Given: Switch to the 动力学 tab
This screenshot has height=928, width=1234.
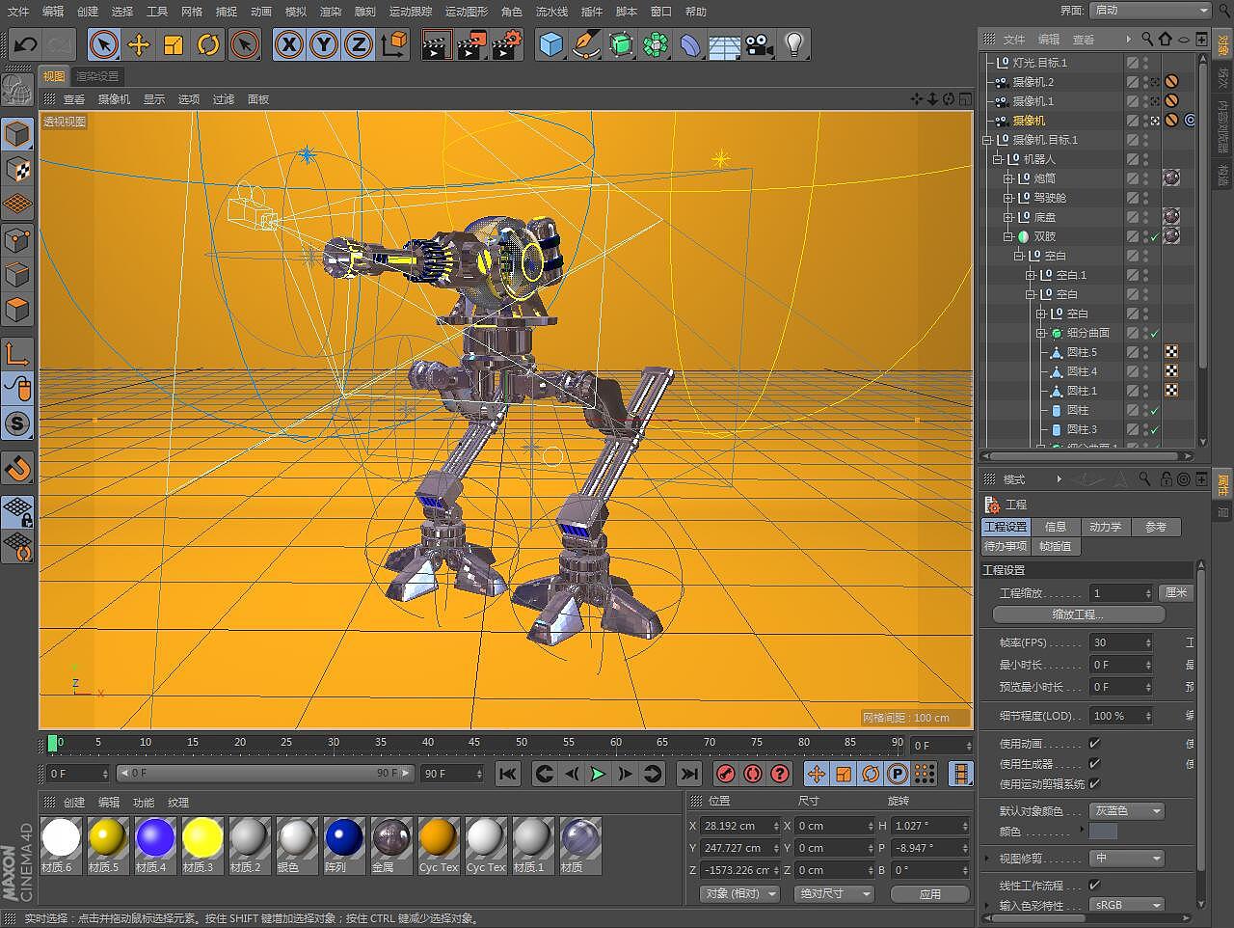Looking at the screenshot, I should click(1105, 527).
